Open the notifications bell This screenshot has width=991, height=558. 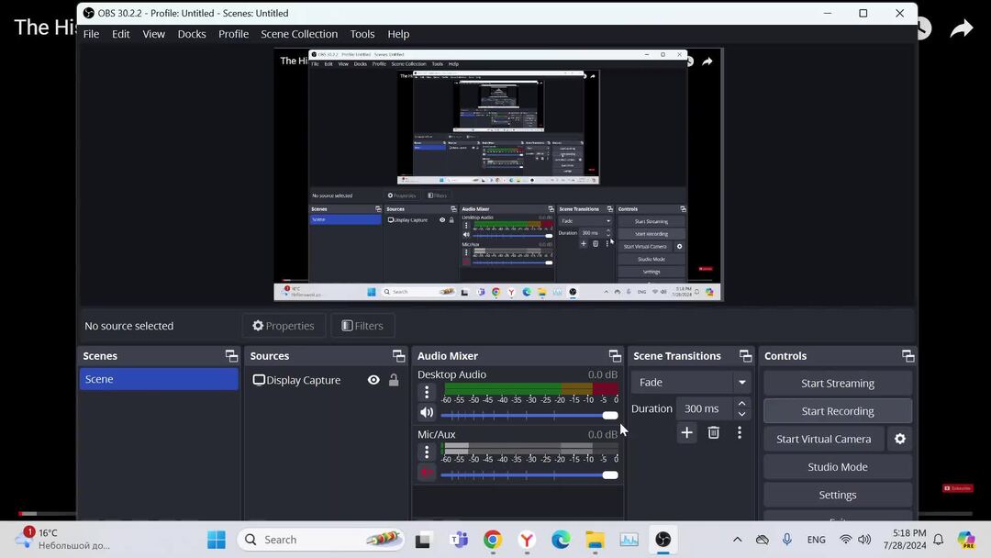[x=939, y=540]
